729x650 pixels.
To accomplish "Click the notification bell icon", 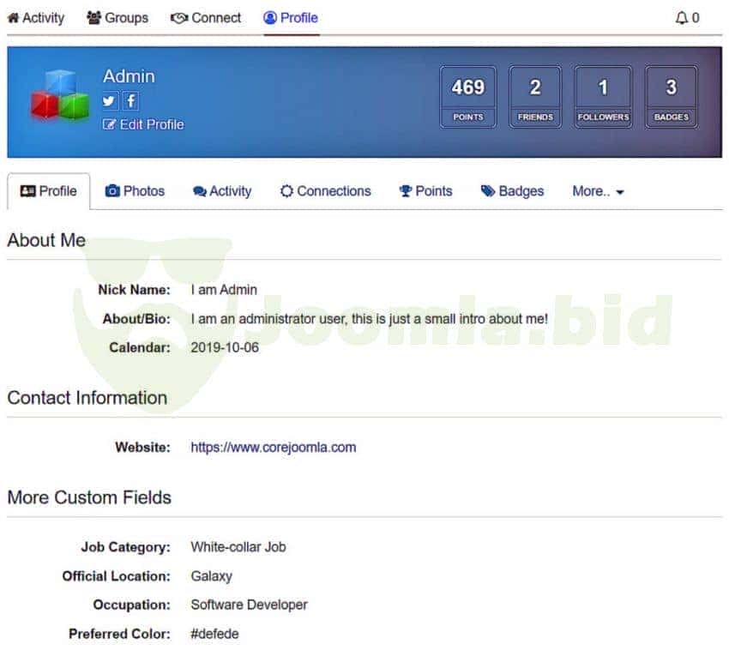I will pos(682,18).
